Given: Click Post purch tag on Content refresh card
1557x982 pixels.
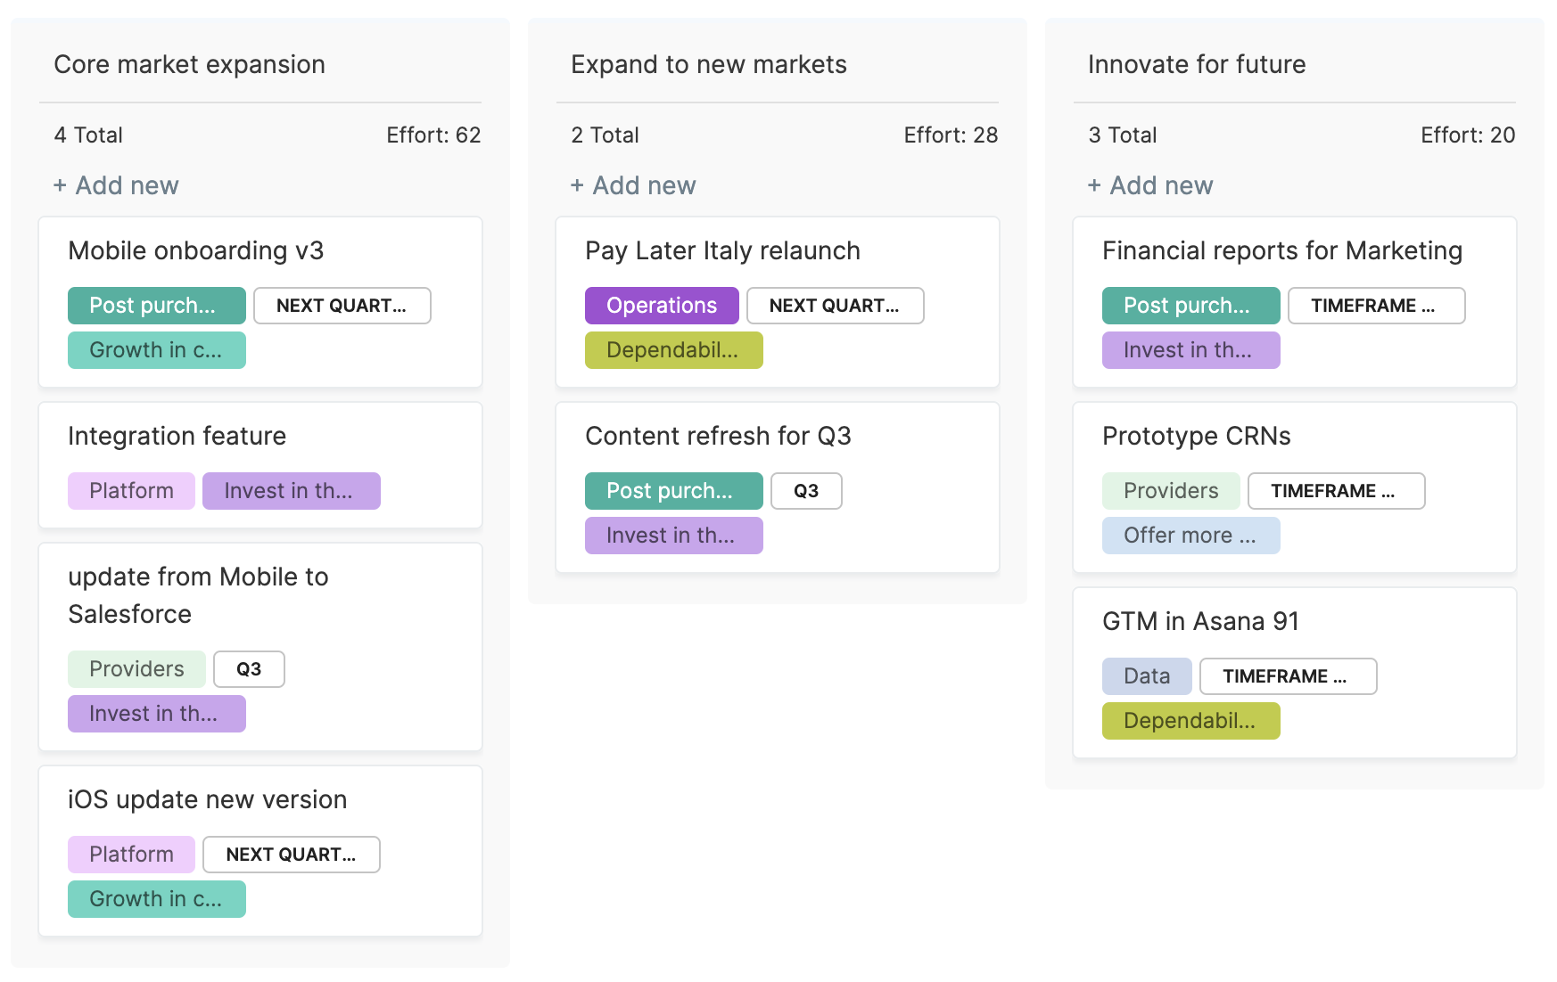Looking at the screenshot, I should point(674,491).
